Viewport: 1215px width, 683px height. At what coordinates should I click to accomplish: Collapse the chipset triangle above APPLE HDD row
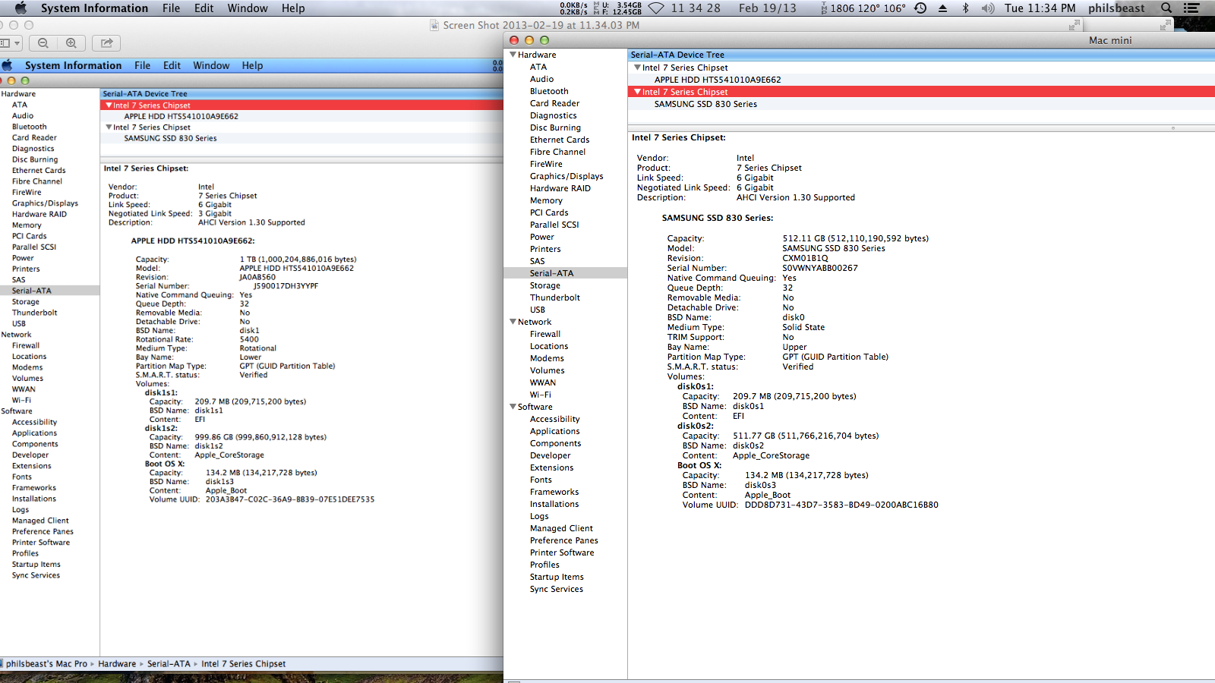point(637,68)
